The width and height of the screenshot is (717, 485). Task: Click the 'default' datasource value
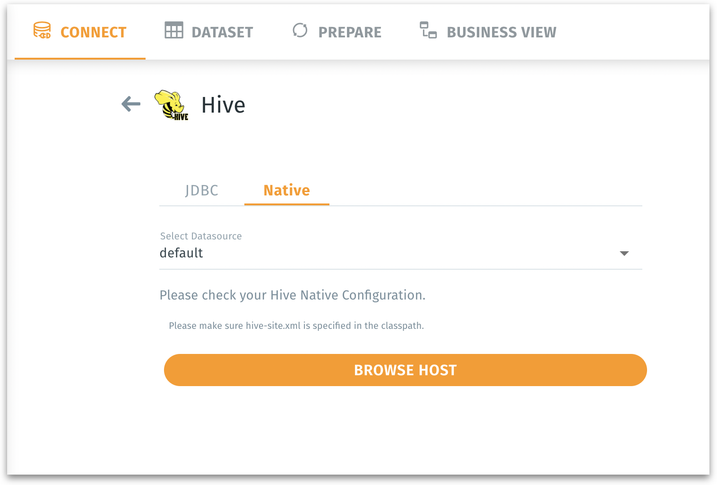[181, 253]
